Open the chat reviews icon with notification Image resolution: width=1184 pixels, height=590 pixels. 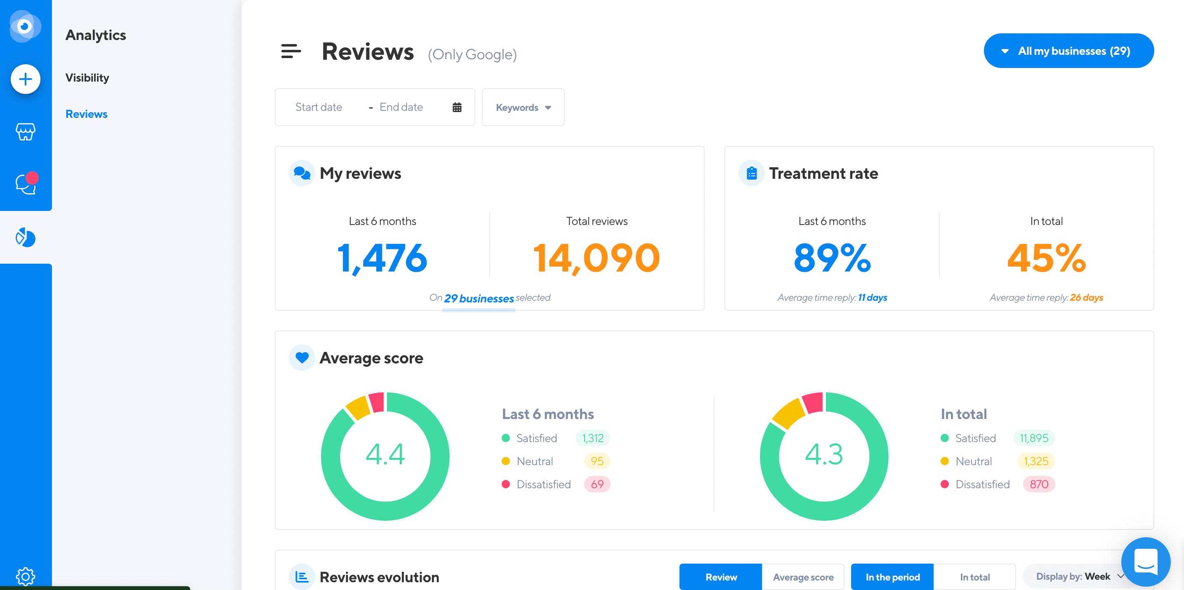[x=26, y=184]
